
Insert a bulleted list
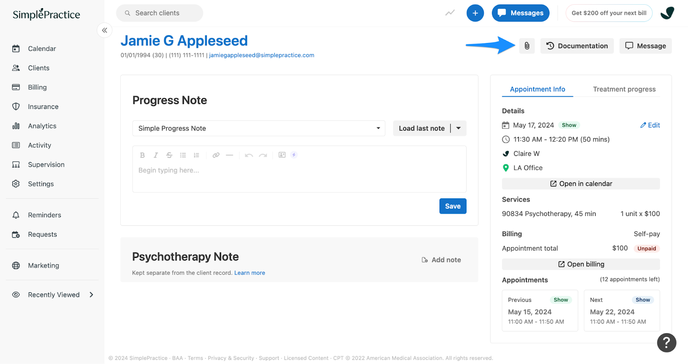(x=183, y=155)
